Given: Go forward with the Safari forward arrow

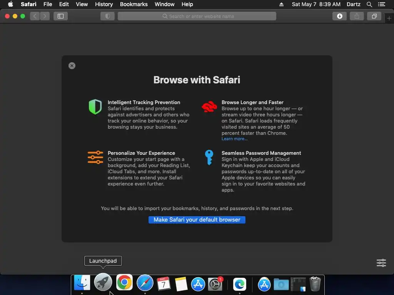Looking at the screenshot, I should pyautogui.click(x=45, y=16).
